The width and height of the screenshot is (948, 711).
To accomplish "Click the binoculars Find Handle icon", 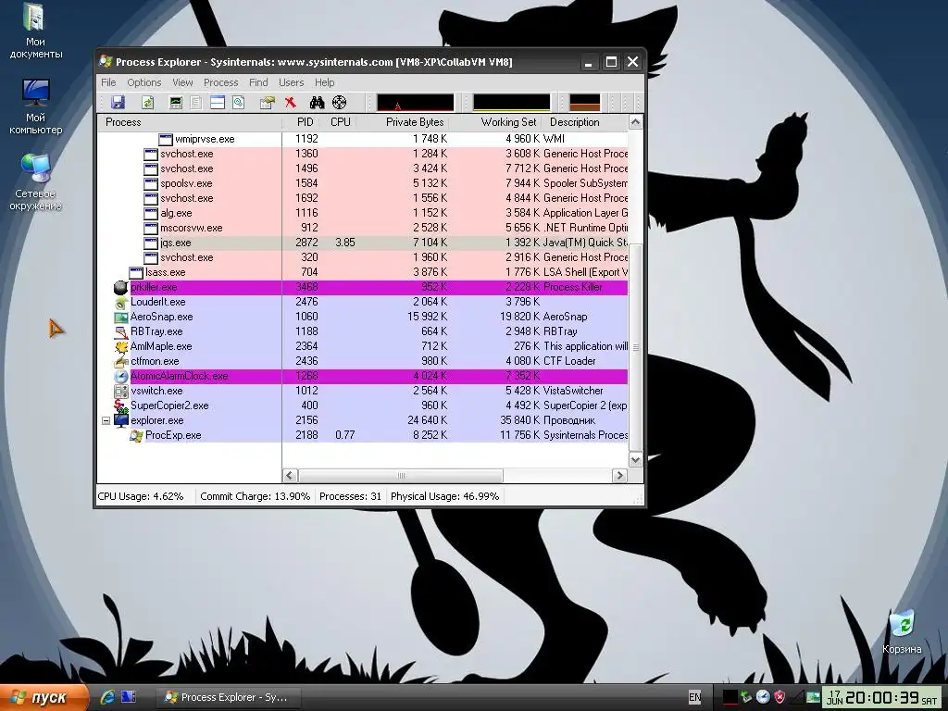I will coord(317,103).
